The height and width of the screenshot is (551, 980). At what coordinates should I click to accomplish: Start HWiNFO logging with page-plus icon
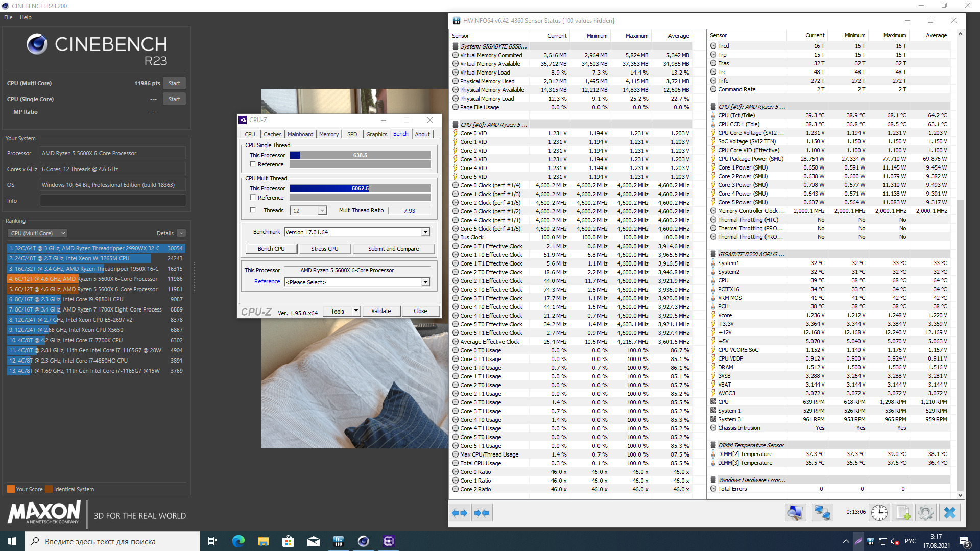pyautogui.click(x=902, y=513)
